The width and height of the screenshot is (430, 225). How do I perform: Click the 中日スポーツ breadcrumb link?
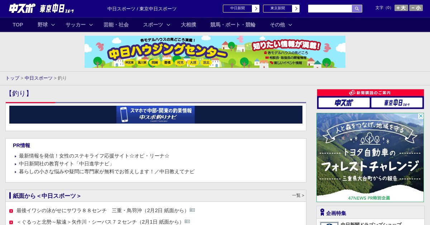click(39, 78)
